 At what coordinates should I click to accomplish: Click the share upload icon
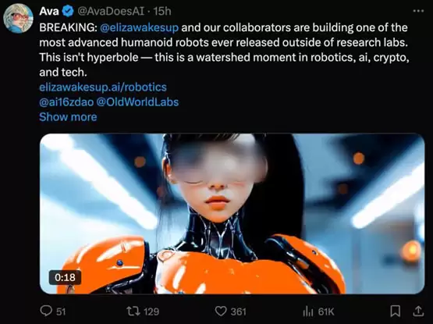418,311
